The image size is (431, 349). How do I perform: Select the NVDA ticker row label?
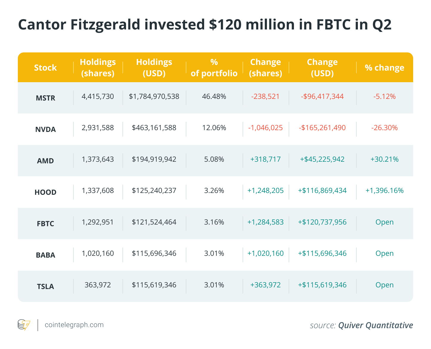tap(45, 130)
